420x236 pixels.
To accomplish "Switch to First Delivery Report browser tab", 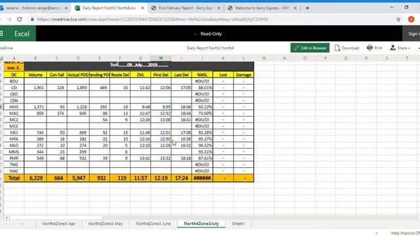I will 186,8.
